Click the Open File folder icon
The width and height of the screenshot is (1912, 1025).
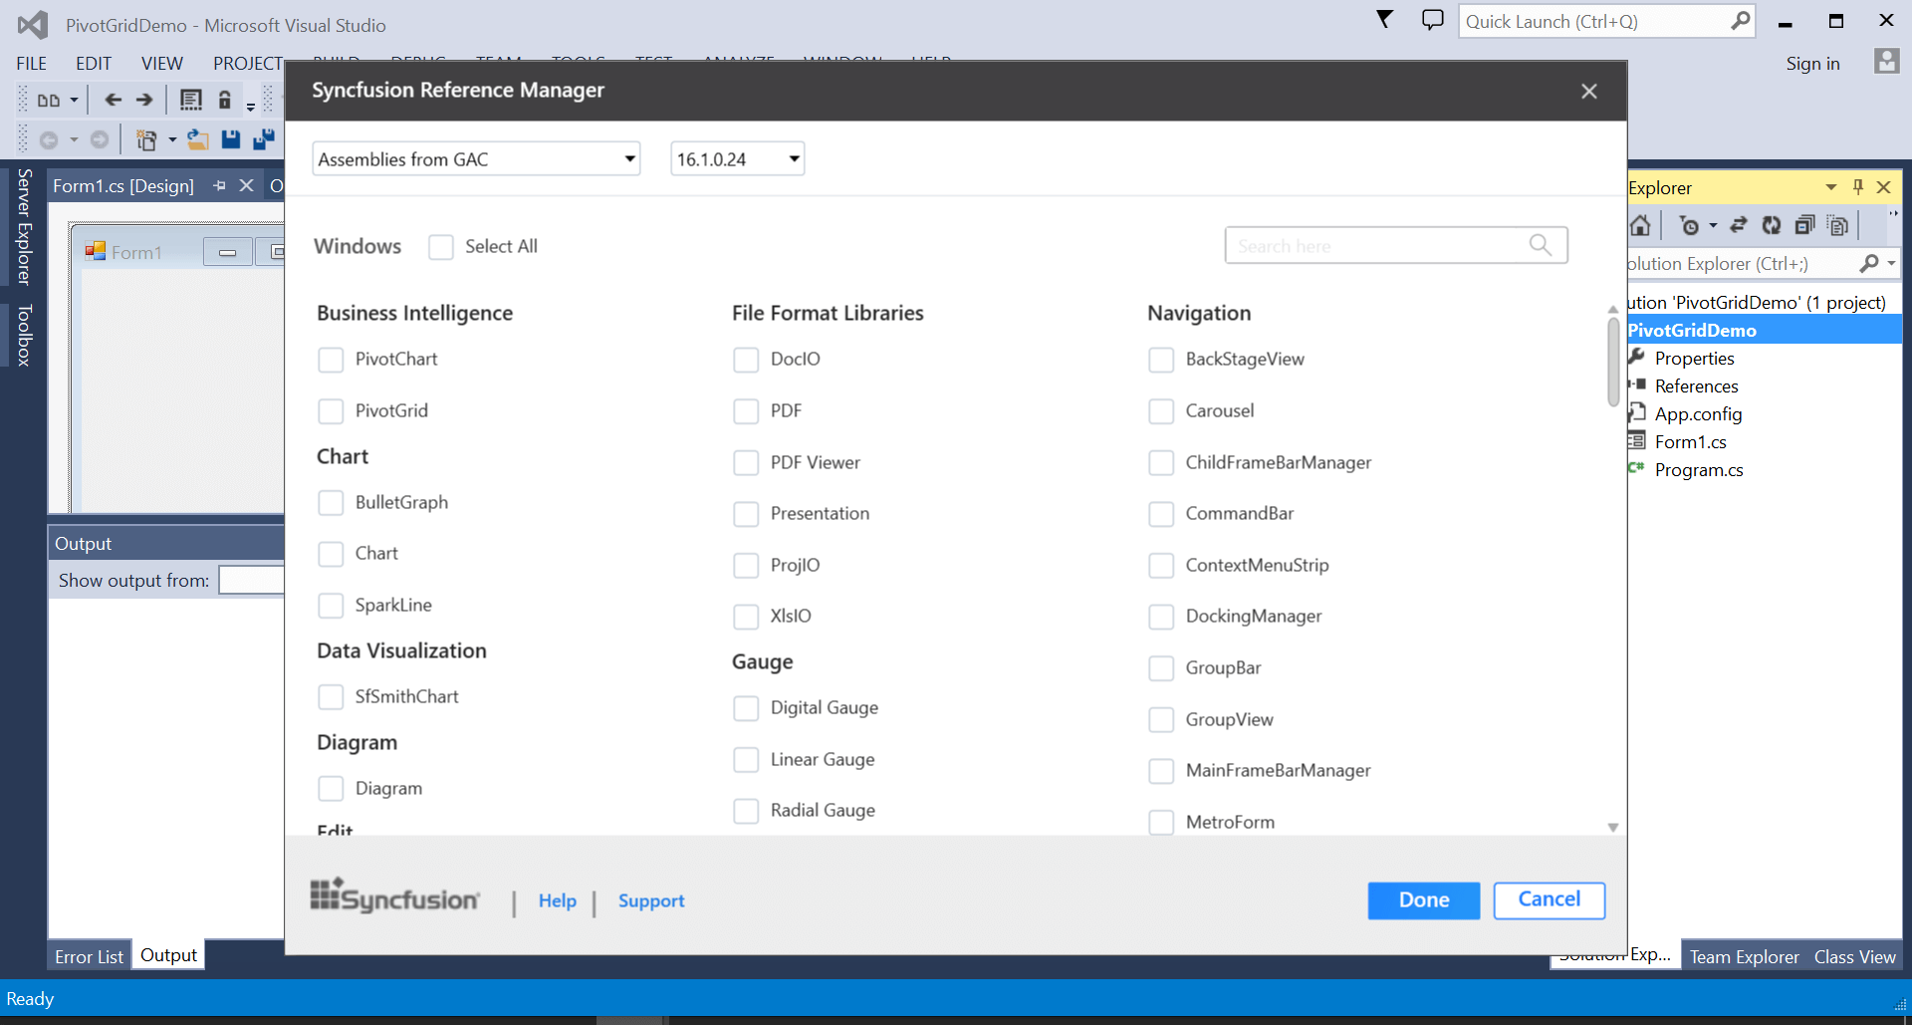(x=198, y=139)
